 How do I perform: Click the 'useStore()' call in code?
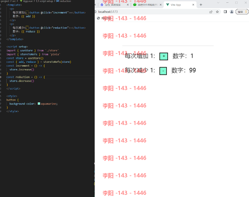click(36, 58)
